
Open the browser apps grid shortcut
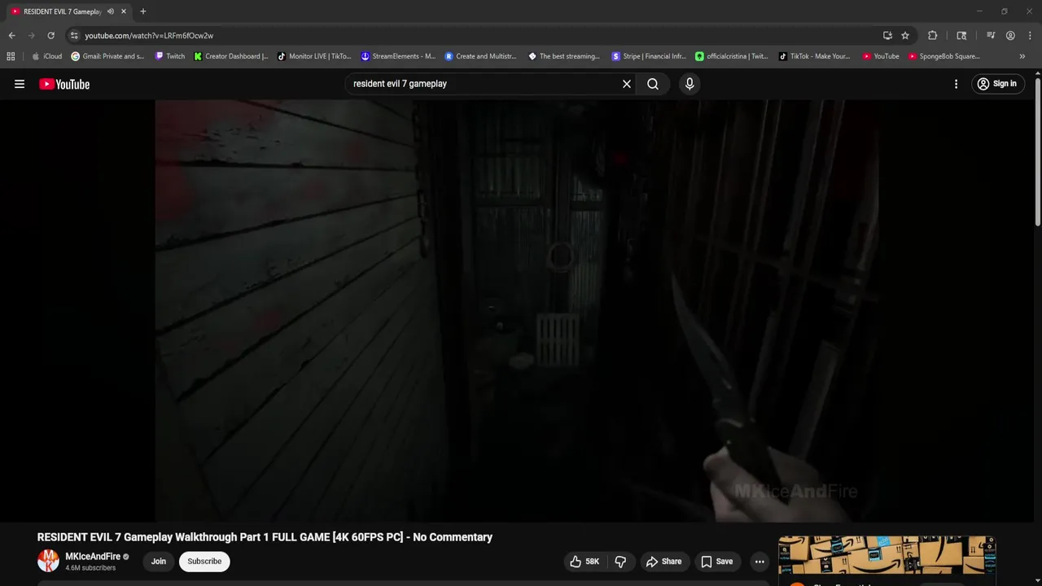(x=11, y=56)
